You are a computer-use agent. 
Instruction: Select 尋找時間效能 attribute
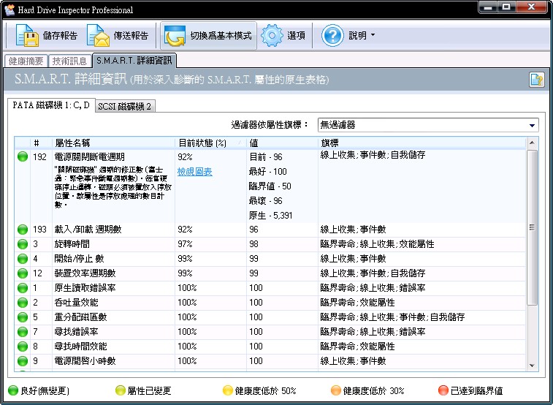(80, 347)
